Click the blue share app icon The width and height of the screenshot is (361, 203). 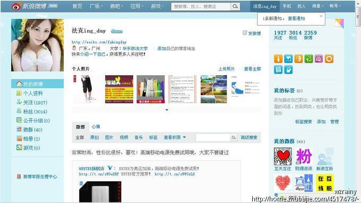tap(288, 69)
